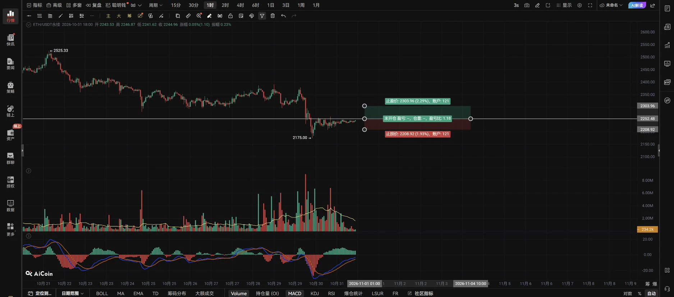Click the undo arrow in drawing toolbar
Viewport: 674px width, 297px height.
(283, 16)
